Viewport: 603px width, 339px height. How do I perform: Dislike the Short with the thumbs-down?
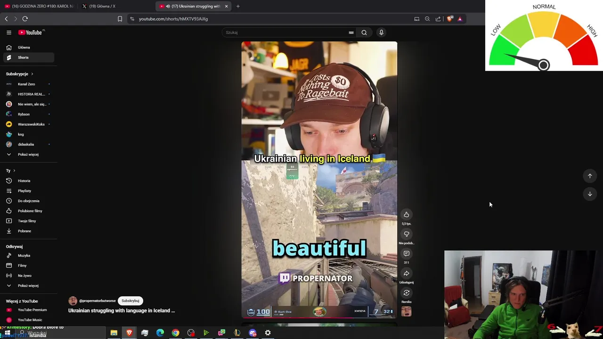(x=407, y=234)
